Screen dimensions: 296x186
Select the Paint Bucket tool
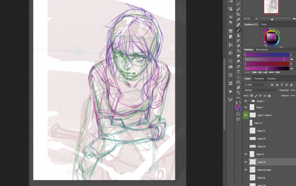(x=238, y=51)
